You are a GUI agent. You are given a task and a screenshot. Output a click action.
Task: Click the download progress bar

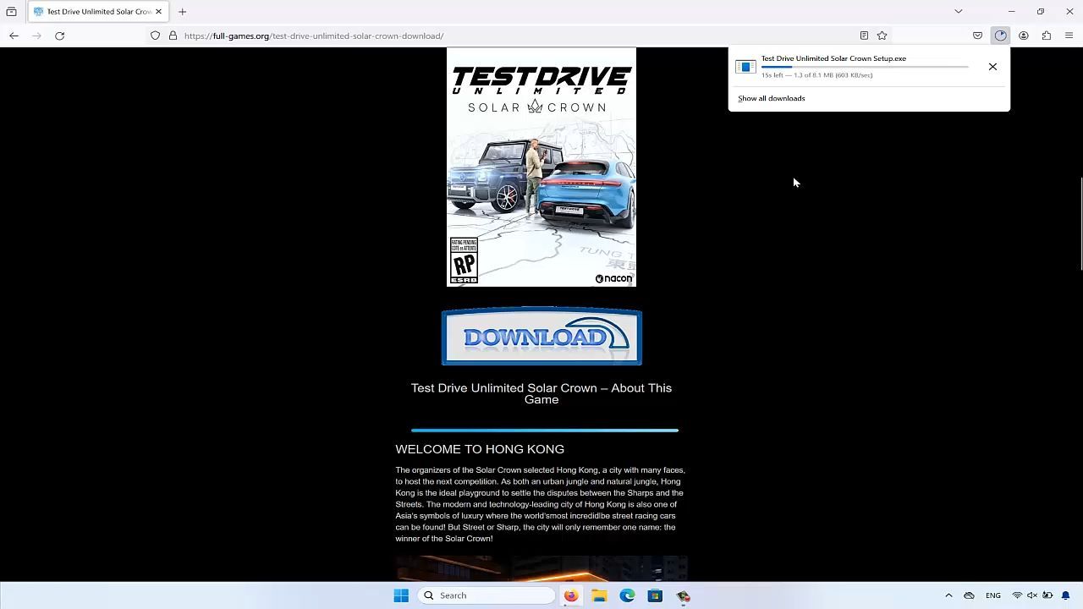(865, 67)
